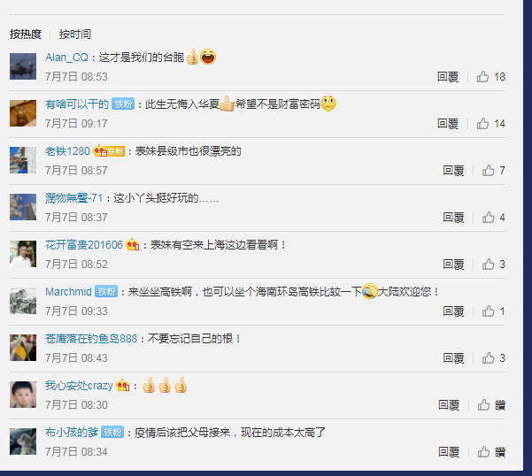The height and width of the screenshot is (476, 532).
Task: Open Alan_CQ username profile link
Action: pos(67,58)
